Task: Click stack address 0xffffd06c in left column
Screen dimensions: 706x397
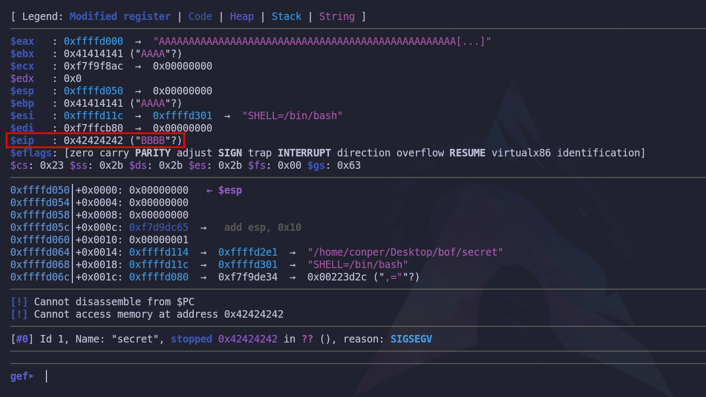Action: 40,277
